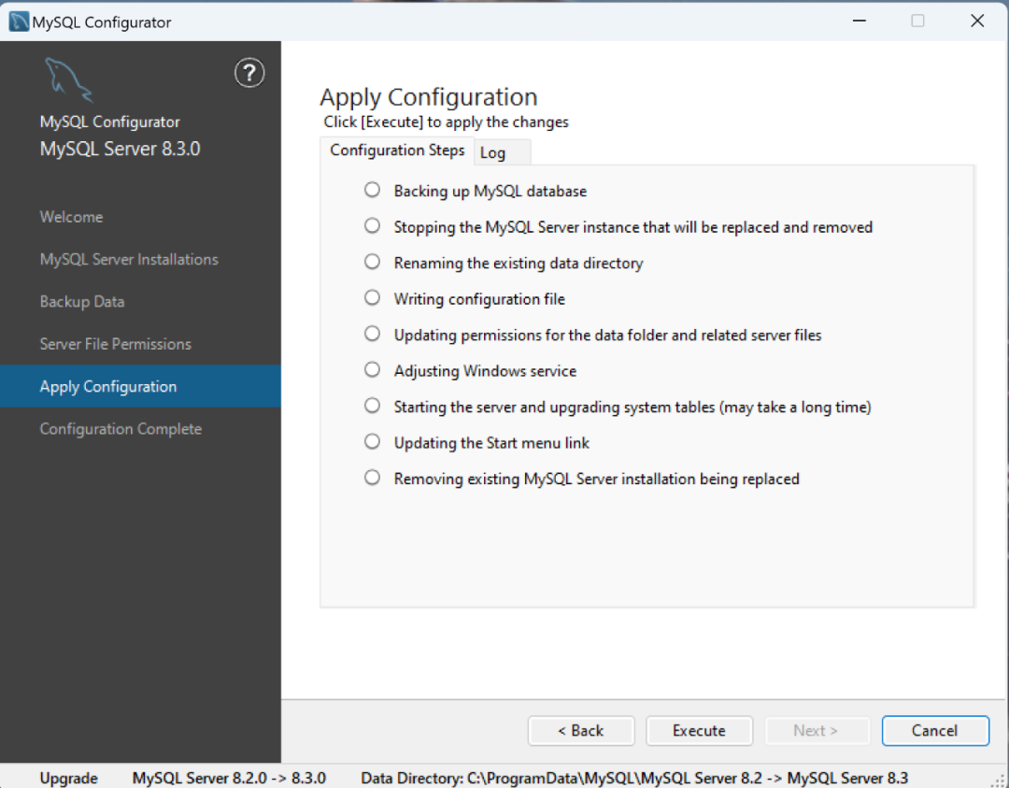This screenshot has width=1009, height=788.
Task: Cancel the configuration wizard
Action: 935,731
